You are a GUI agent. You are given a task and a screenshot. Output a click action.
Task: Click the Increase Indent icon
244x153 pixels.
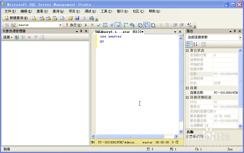[x=182, y=25]
